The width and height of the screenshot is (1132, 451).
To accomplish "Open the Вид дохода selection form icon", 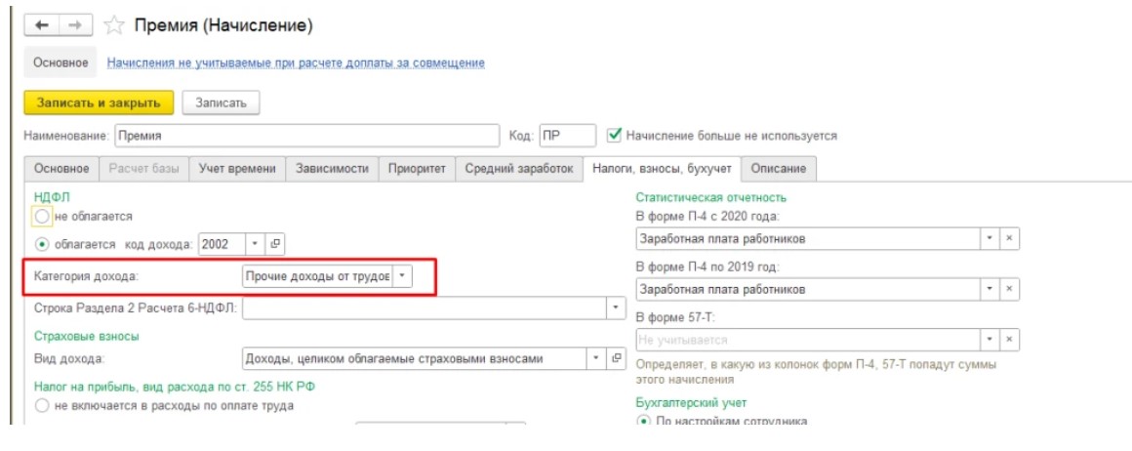I will pos(616,358).
